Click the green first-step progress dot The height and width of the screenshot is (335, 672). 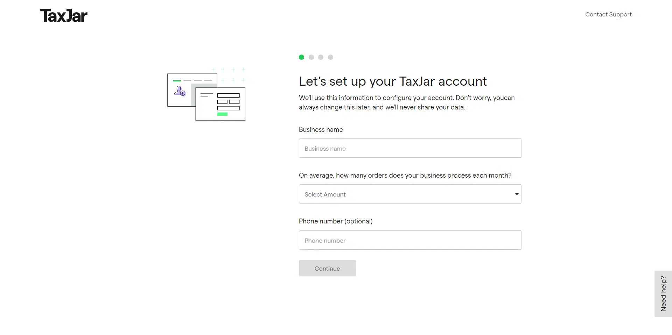(x=301, y=57)
